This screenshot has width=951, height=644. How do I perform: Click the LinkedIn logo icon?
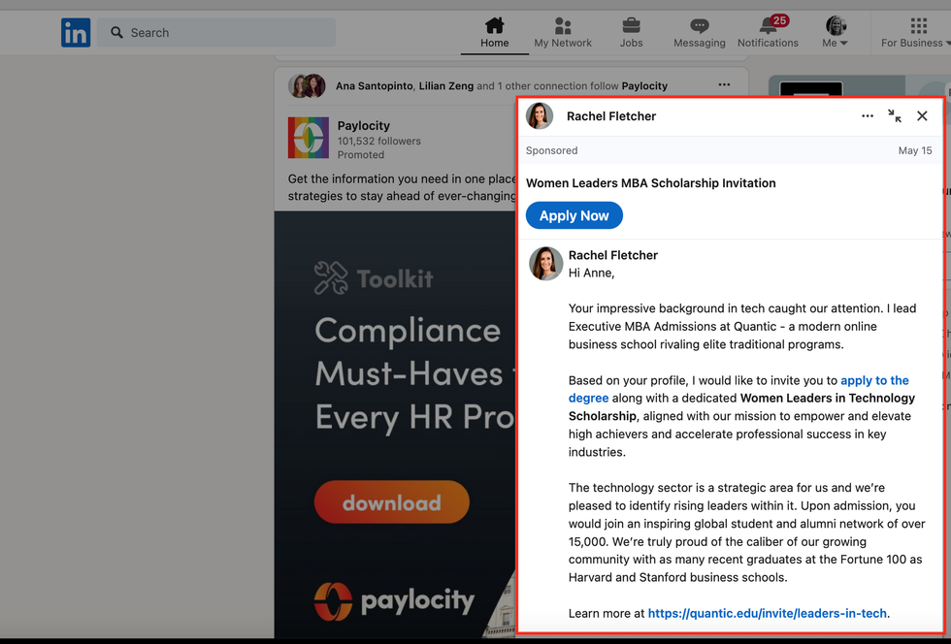coord(76,33)
